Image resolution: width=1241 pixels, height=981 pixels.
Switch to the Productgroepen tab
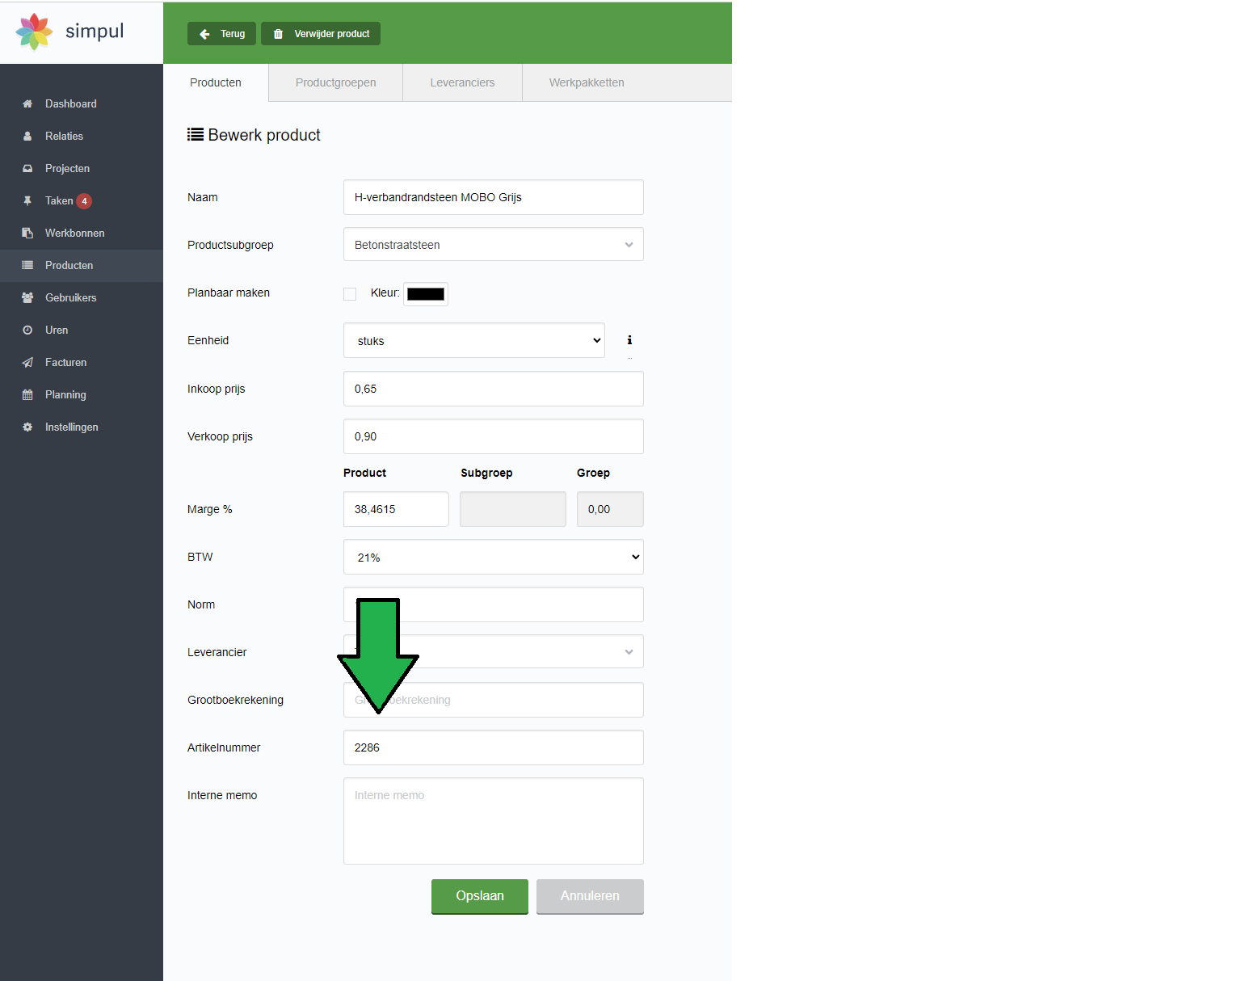pyautogui.click(x=336, y=82)
